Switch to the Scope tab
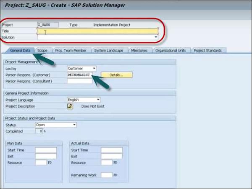This screenshot has width=252, height=189. [42, 51]
